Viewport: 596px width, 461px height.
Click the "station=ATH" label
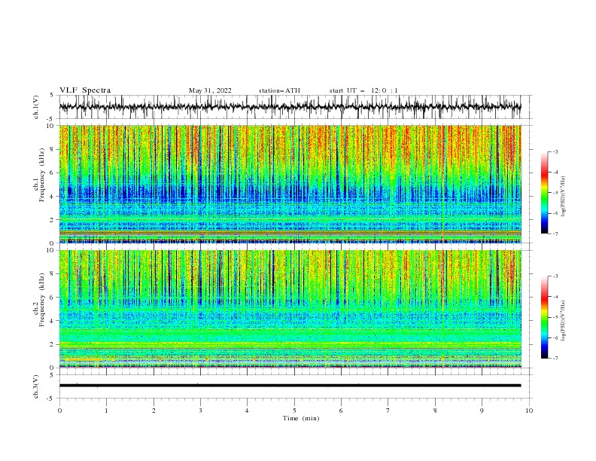[279, 90]
